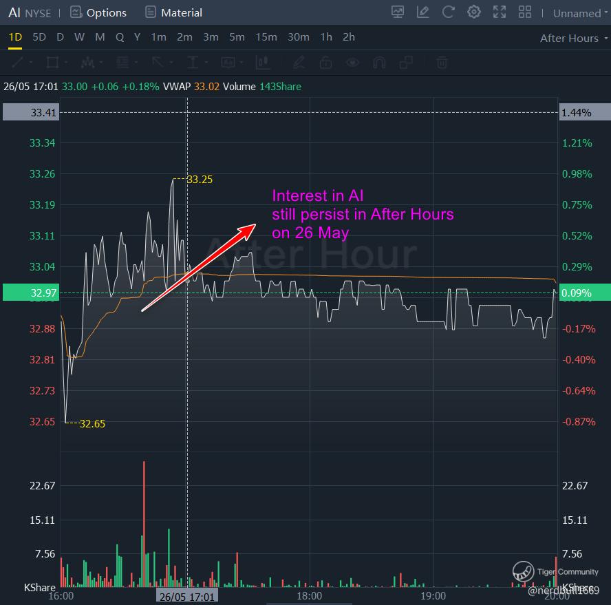Switch to the weekly W timeframe
The image size is (611, 605).
79,37
